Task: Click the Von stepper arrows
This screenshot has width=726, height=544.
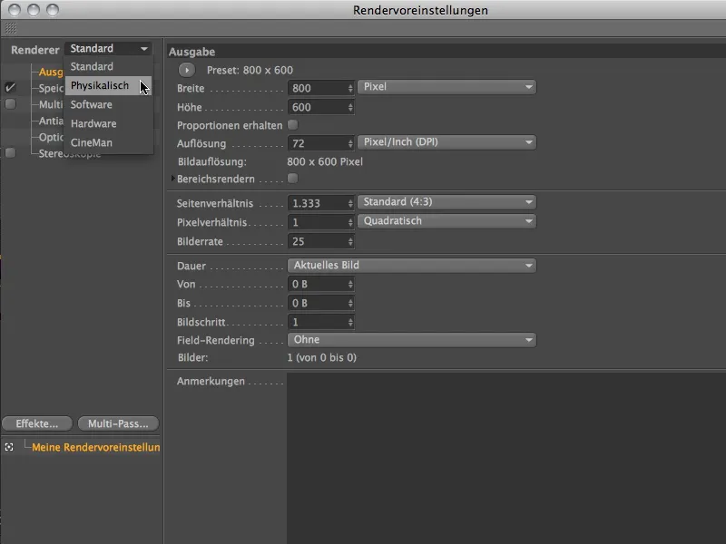Action: click(350, 285)
